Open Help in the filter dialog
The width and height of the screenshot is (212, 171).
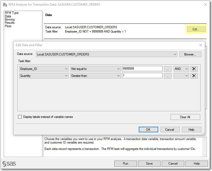pos(191,130)
